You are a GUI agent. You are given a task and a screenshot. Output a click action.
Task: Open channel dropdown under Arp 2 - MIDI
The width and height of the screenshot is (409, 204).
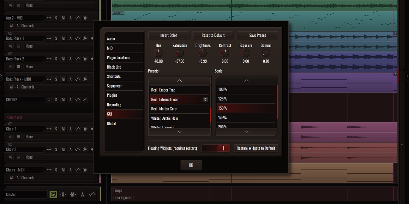click(51, 26)
